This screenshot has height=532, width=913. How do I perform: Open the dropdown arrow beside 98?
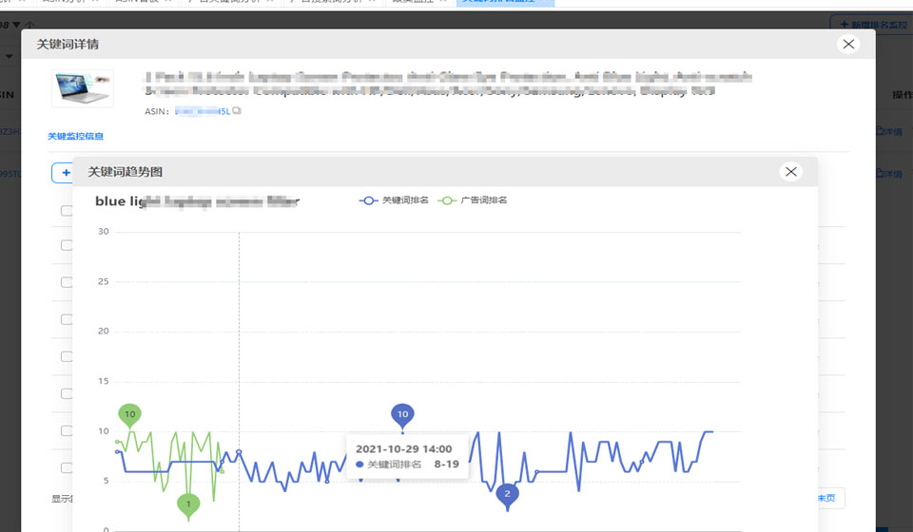pos(16,25)
